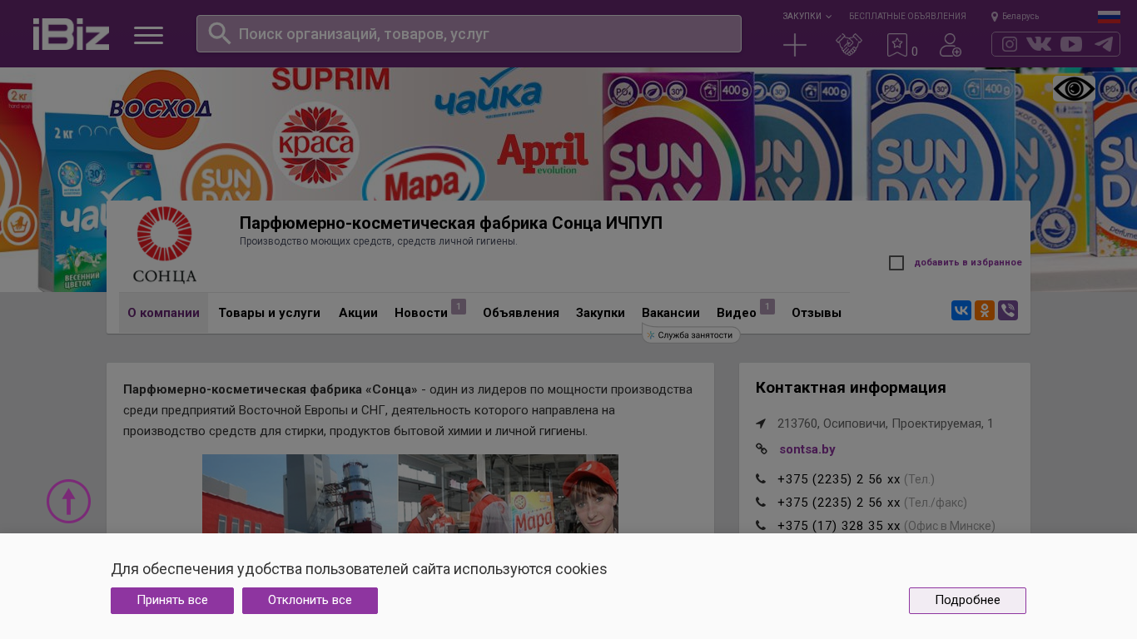Open the YouTube icon in header
This screenshot has width=1137, height=639.
click(x=1071, y=44)
